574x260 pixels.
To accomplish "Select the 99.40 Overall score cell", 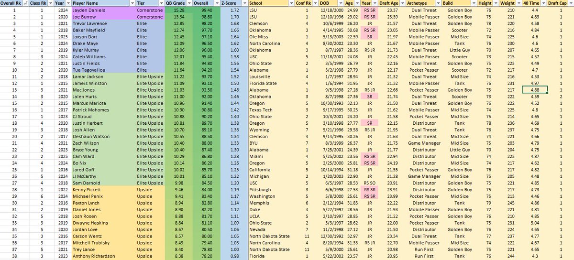I will pos(207,10).
